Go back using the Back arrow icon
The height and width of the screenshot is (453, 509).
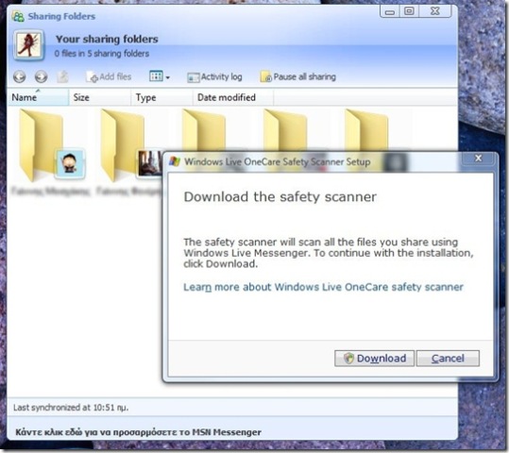point(20,76)
